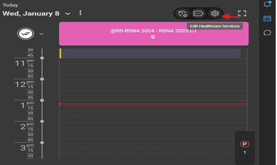Click the Today label
277x165 pixels.
(10, 5)
